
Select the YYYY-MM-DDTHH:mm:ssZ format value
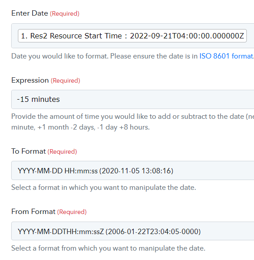tap(109, 231)
